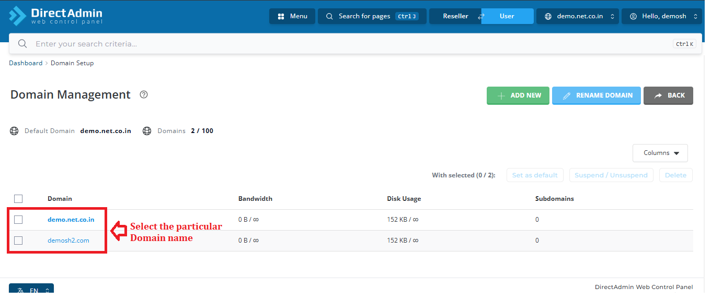Viewport: 711px width, 300px height.
Task: Open help icon beside Domain Management
Action: pyautogui.click(x=144, y=94)
